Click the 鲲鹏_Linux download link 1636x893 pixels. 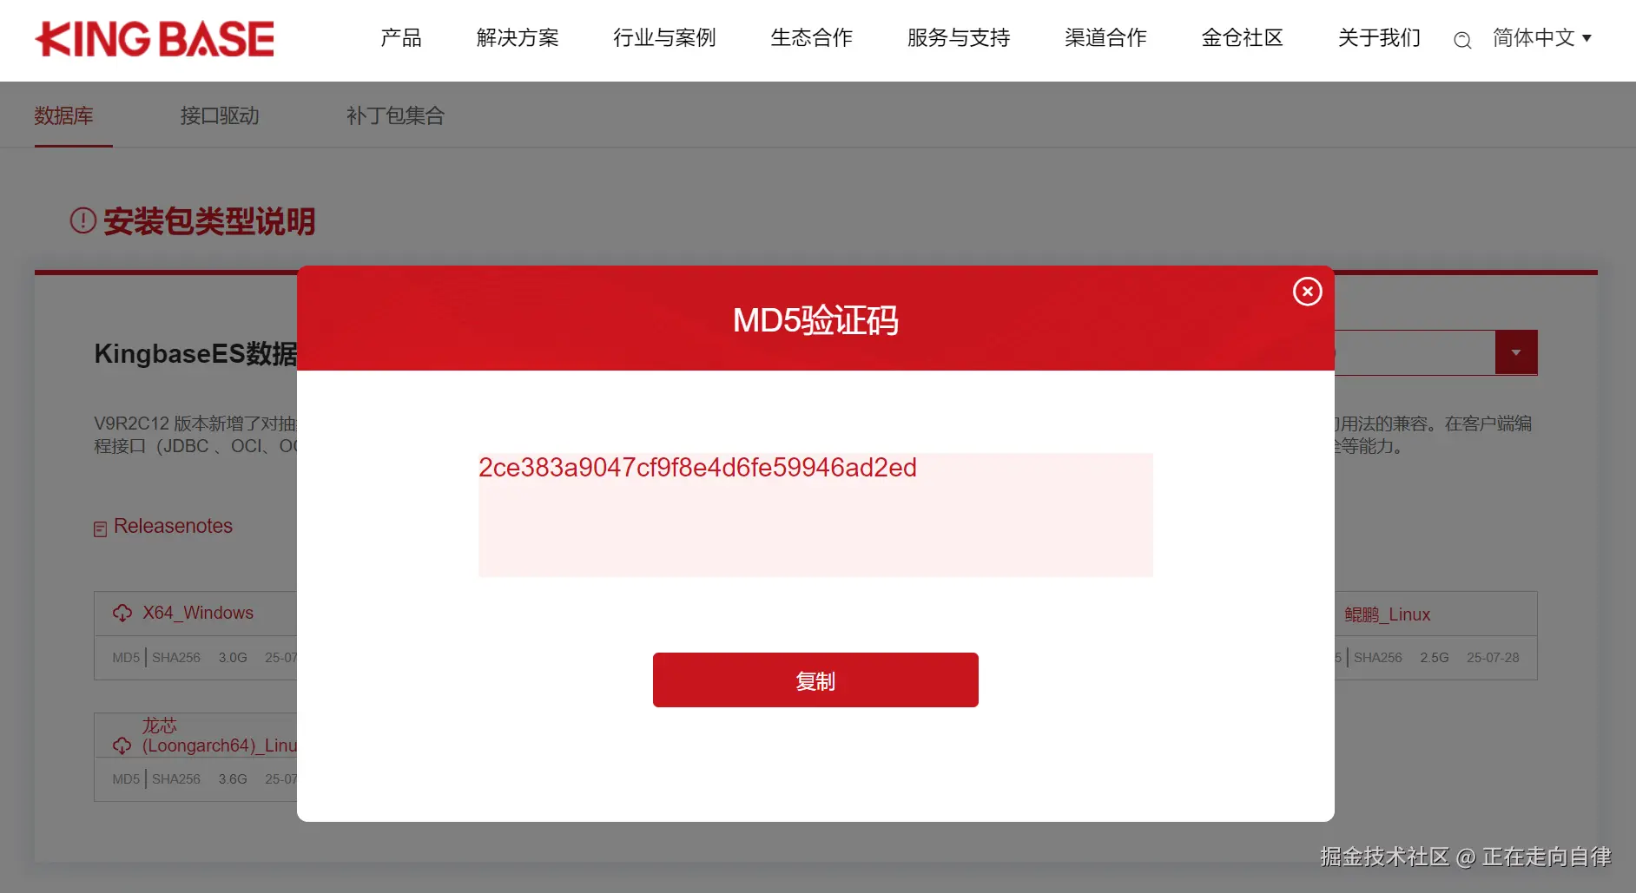[1388, 614]
